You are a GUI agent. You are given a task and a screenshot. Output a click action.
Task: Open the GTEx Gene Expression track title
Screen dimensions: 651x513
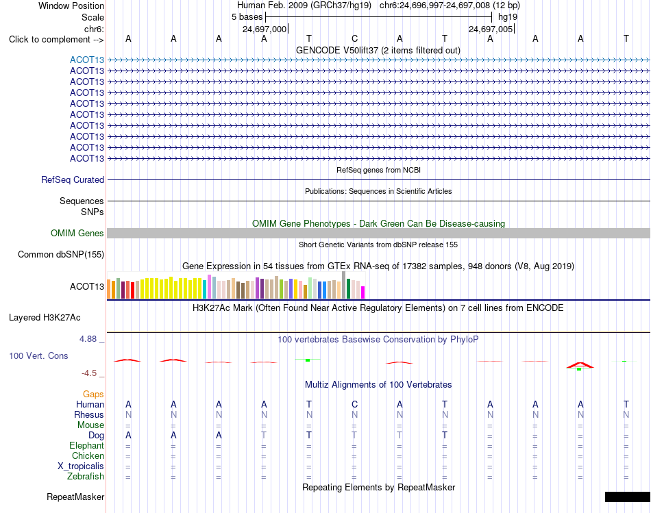tap(378, 266)
